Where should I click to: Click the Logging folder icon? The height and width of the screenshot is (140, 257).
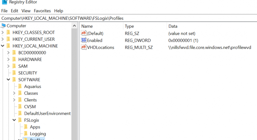(26, 134)
